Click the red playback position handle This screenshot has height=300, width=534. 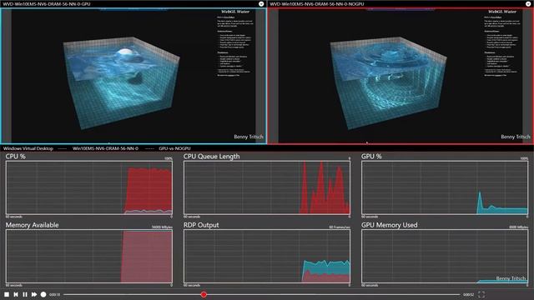[x=204, y=294]
